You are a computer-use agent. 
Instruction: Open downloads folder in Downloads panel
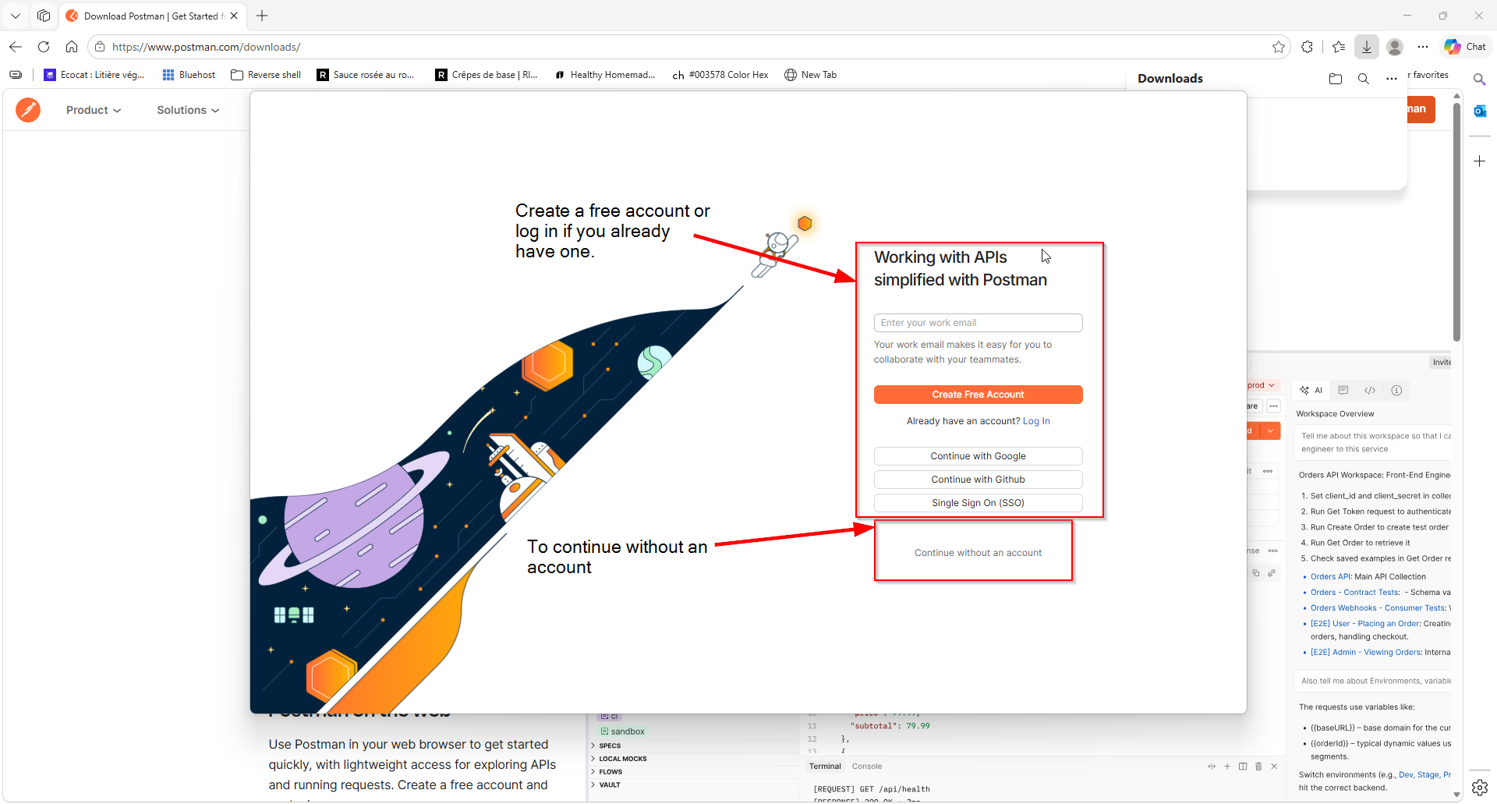(x=1336, y=79)
